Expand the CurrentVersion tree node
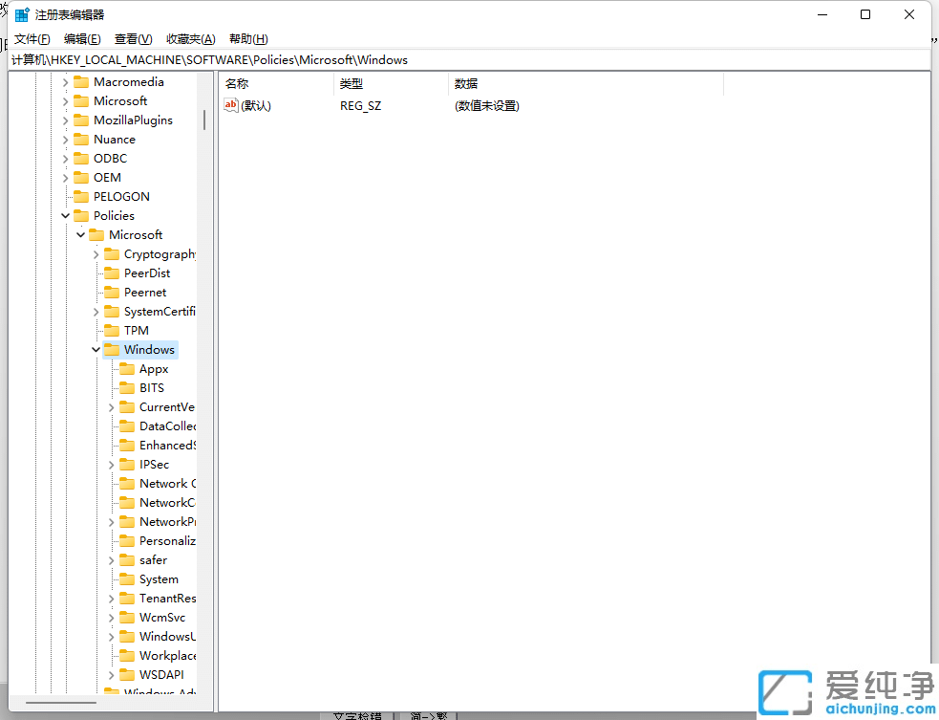The width and height of the screenshot is (939, 720). [111, 406]
